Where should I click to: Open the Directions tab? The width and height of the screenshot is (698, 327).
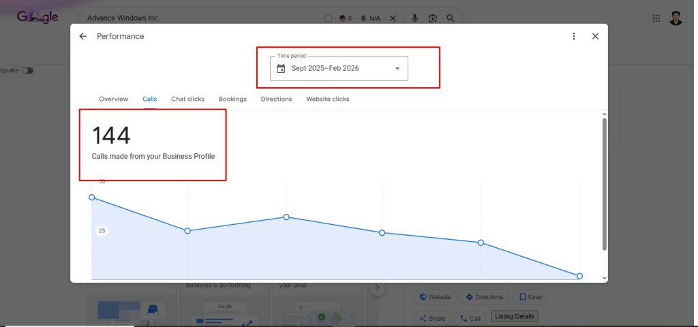277,99
